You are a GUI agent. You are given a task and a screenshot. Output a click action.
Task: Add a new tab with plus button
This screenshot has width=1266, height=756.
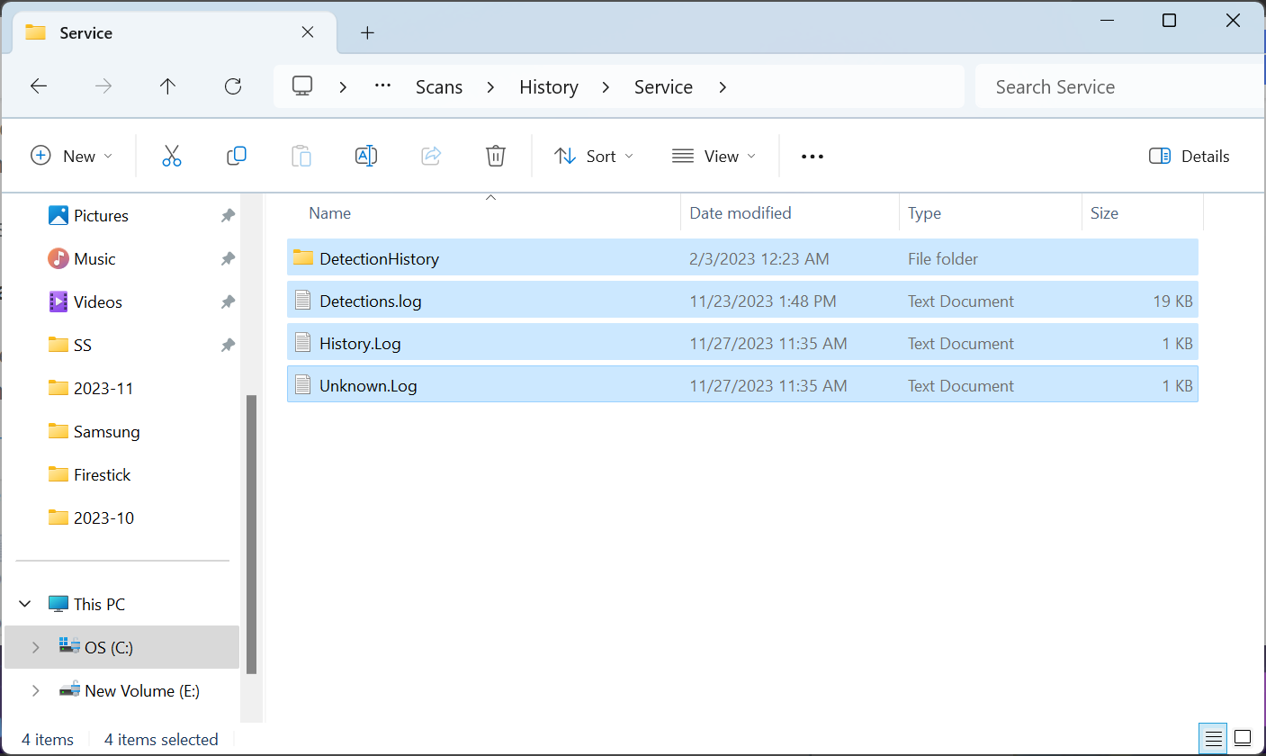coord(367,32)
